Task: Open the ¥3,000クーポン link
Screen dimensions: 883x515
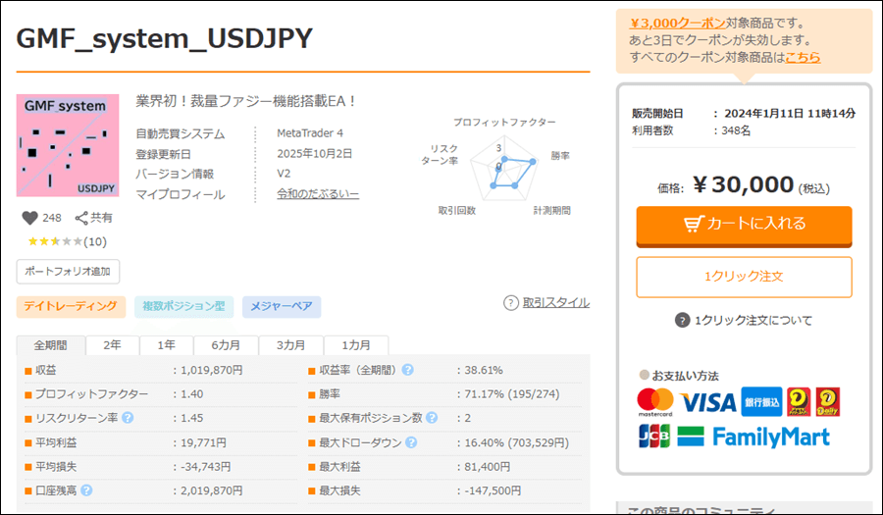Action: click(677, 24)
